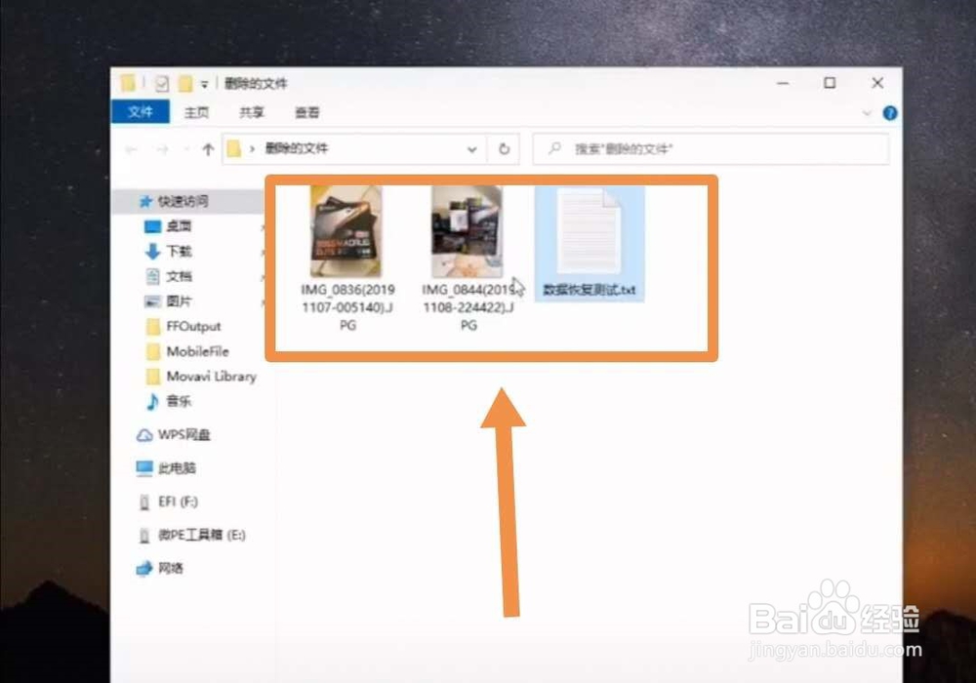
Task: Select the 数据恢复测试.txt file thumbnail
Action: pyautogui.click(x=590, y=237)
